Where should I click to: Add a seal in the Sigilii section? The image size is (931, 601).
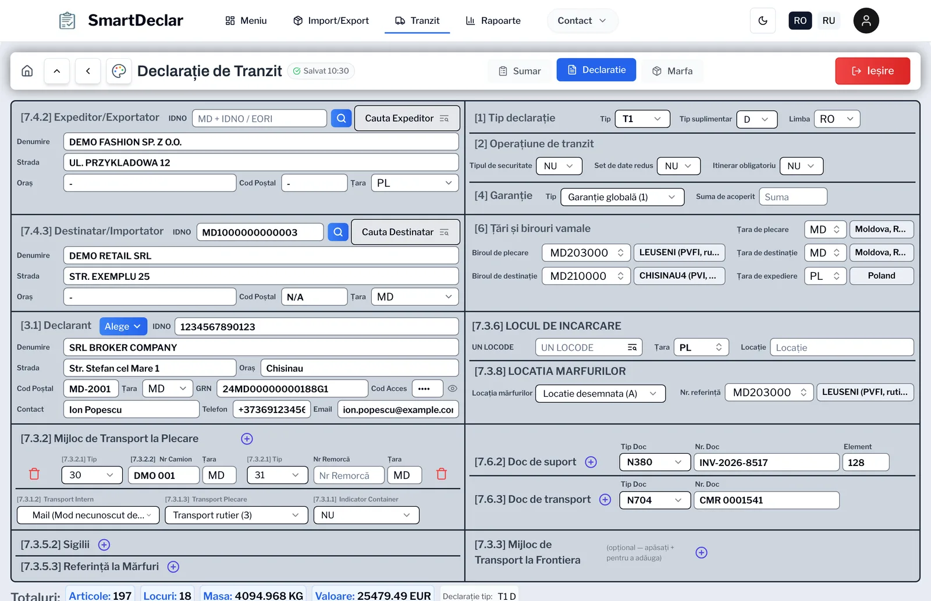104,545
